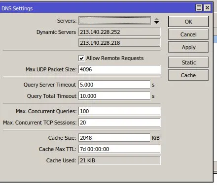
Task: Open the DNS Cache list
Action: point(188,75)
